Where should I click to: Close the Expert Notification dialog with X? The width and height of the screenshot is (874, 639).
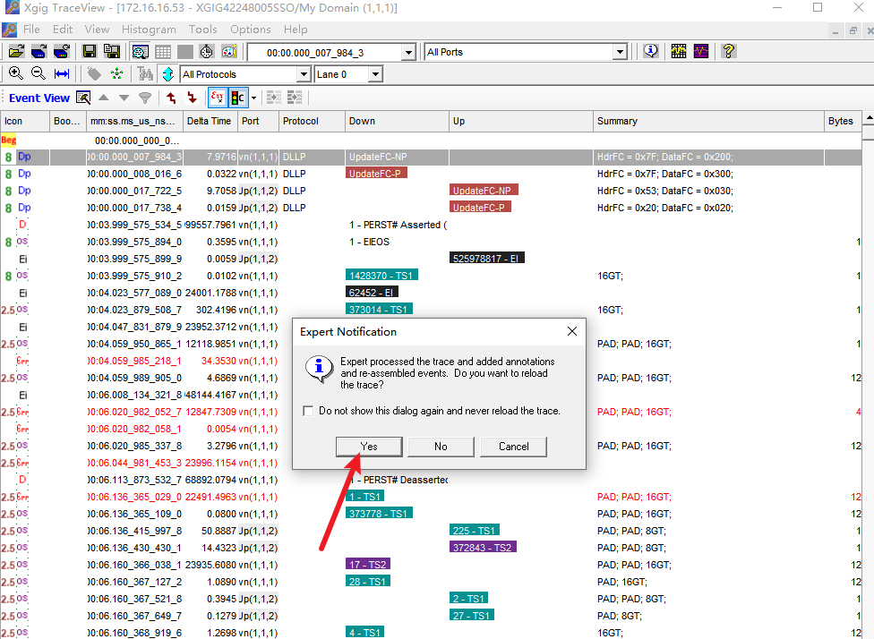click(572, 331)
